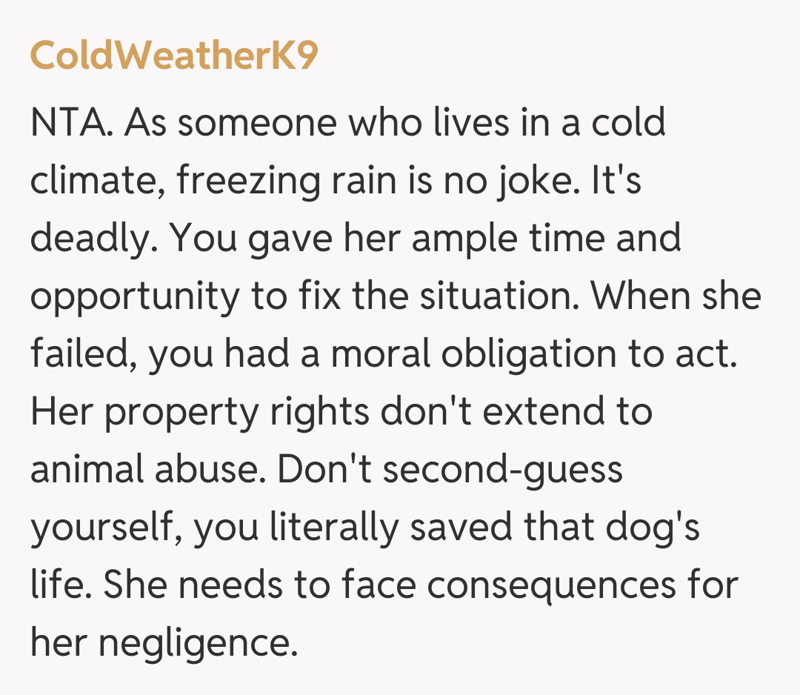
Task: Click the phrase "cold climate" spanning first lines
Action: coord(628,123)
